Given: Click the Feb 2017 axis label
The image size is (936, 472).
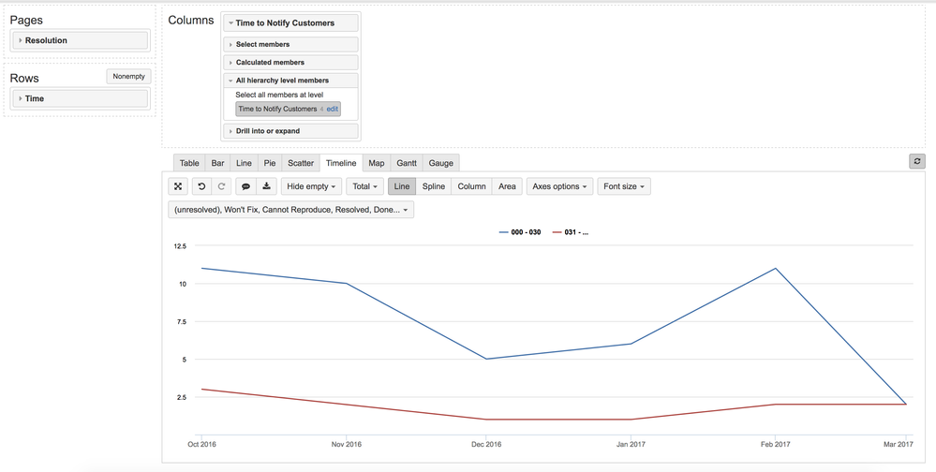Looking at the screenshot, I should (775, 444).
